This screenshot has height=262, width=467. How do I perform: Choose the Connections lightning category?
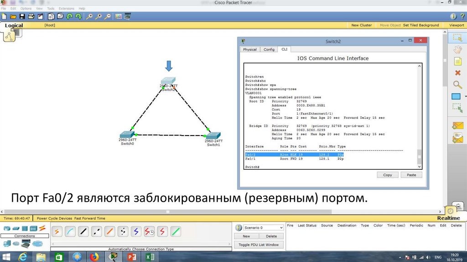click(x=42, y=228)
